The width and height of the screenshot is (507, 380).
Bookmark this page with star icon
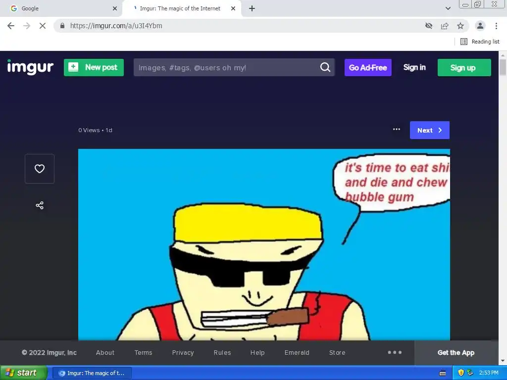click(x=460, y=26)
